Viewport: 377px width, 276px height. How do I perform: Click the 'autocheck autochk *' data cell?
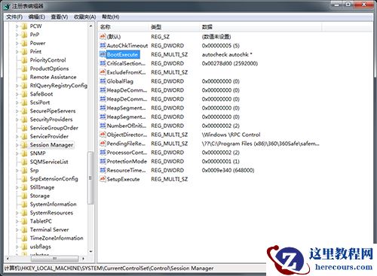(227, 54)
